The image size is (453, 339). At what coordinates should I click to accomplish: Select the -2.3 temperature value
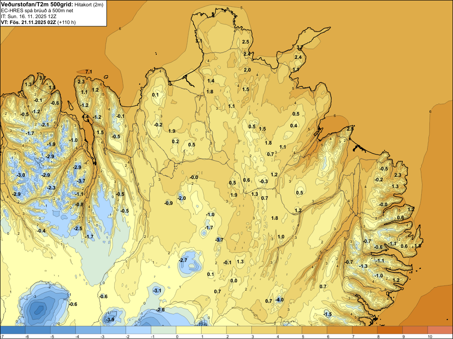pyautogui.click(x=51, y=188)
